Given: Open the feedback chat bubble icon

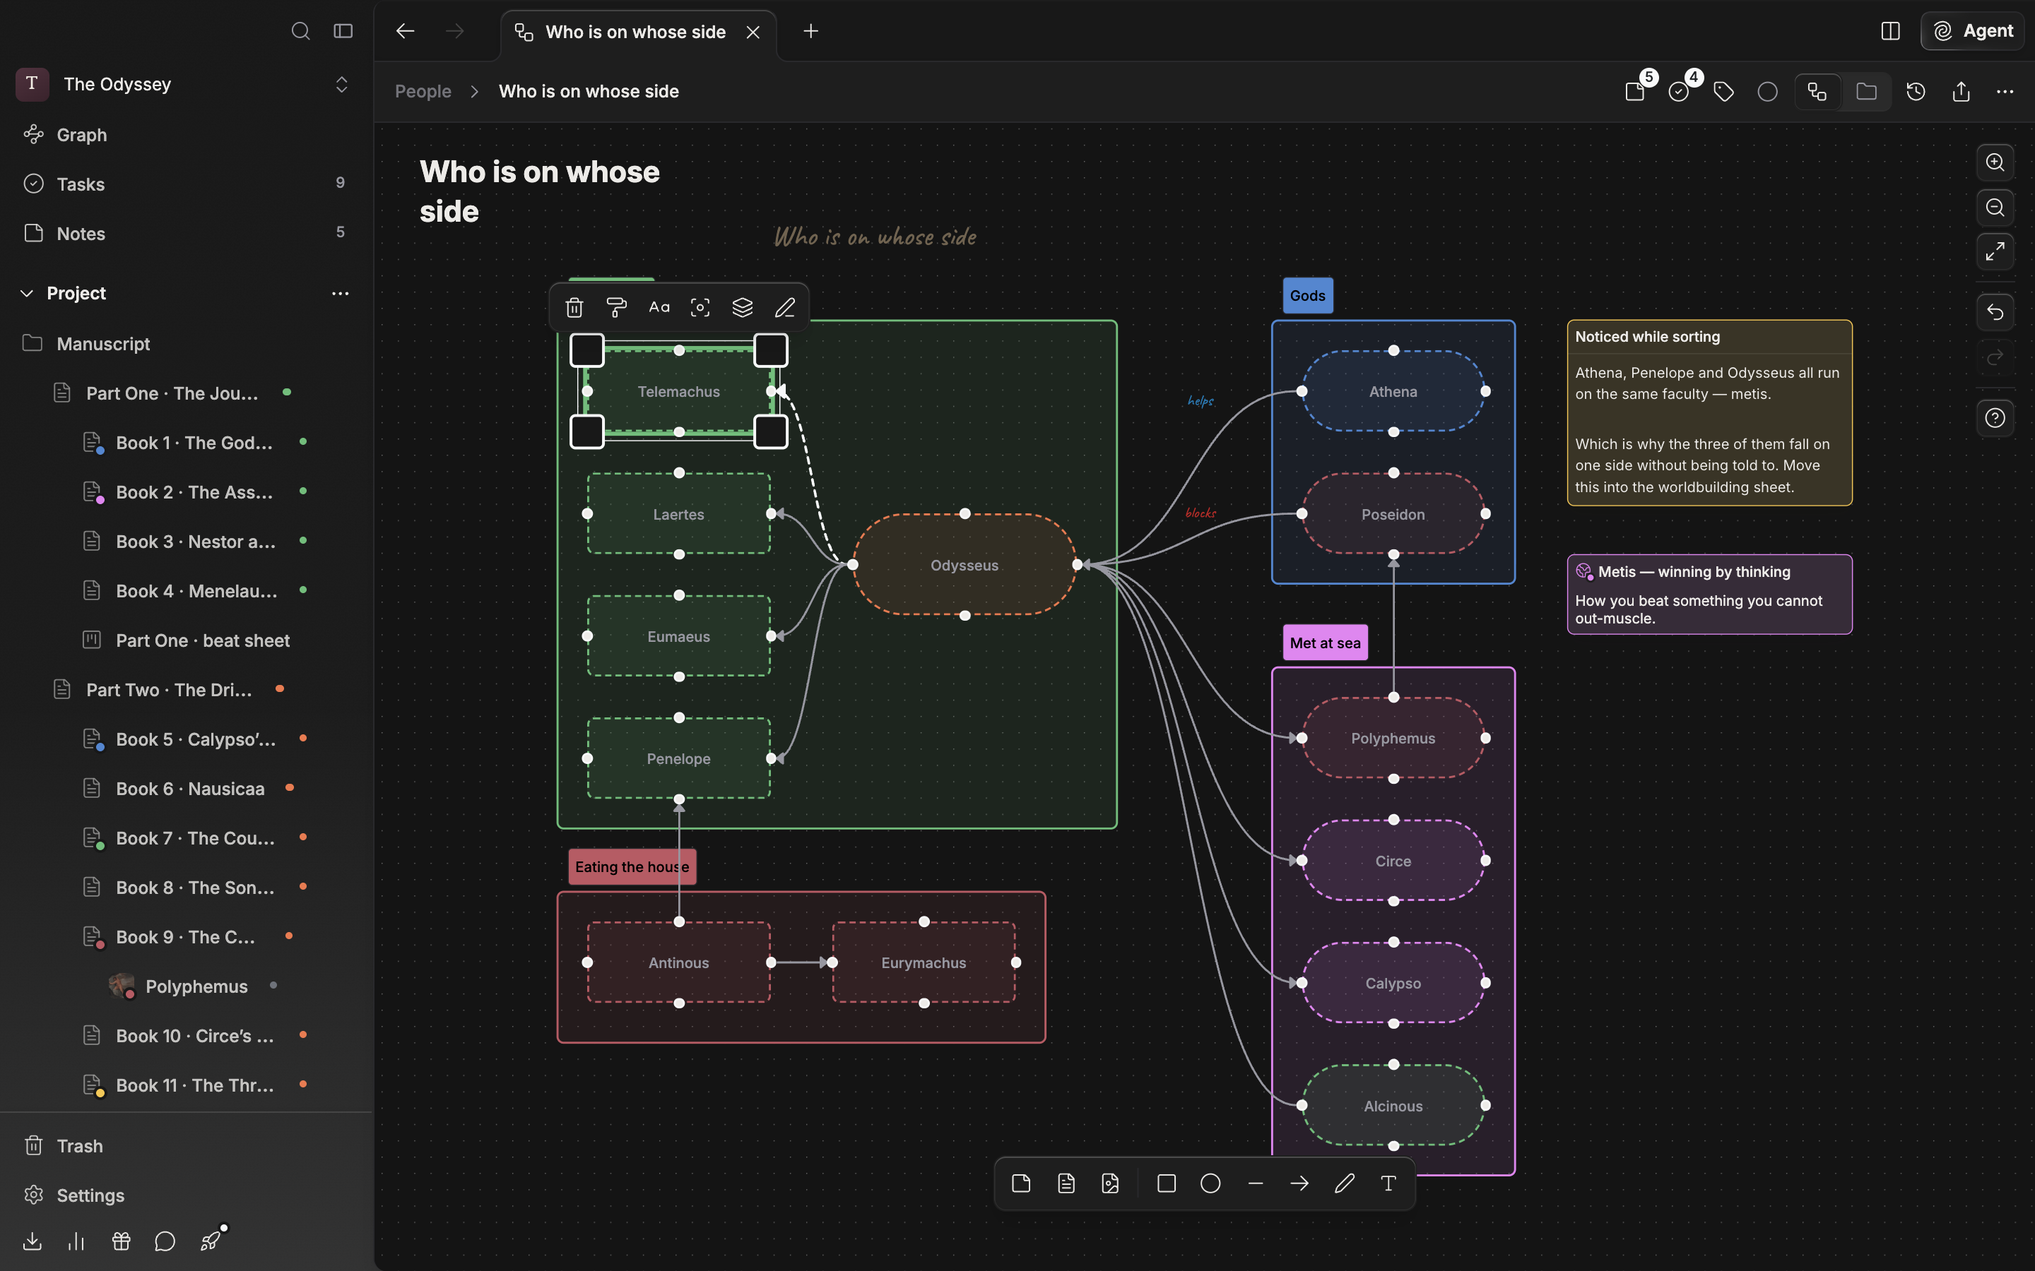Looking at the screenshot, I should point(165,1241).
